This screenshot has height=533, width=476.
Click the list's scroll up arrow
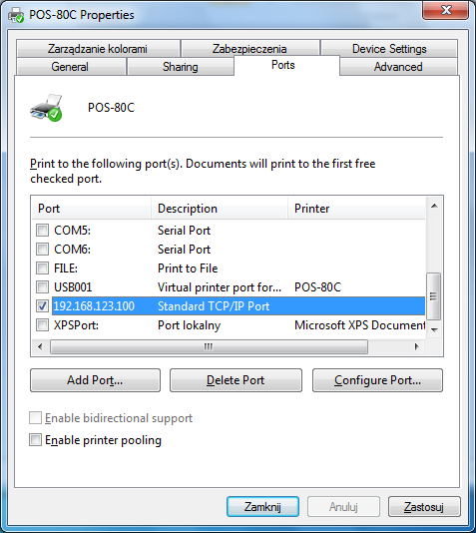(434, 206)
